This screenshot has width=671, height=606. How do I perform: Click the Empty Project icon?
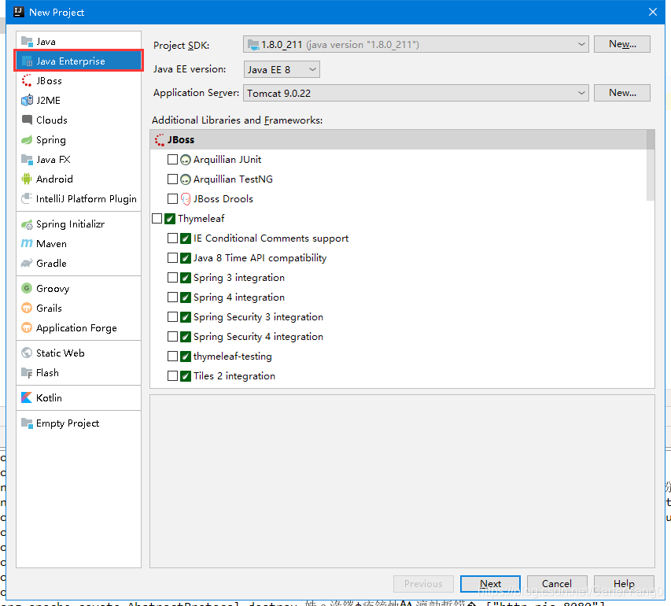coord(27,423)
